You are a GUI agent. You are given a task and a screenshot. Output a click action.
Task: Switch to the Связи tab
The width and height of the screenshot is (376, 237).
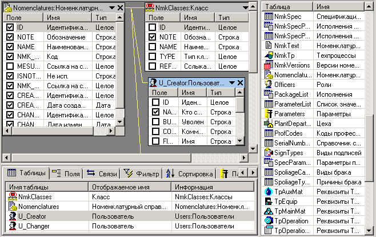pos(99,173)
